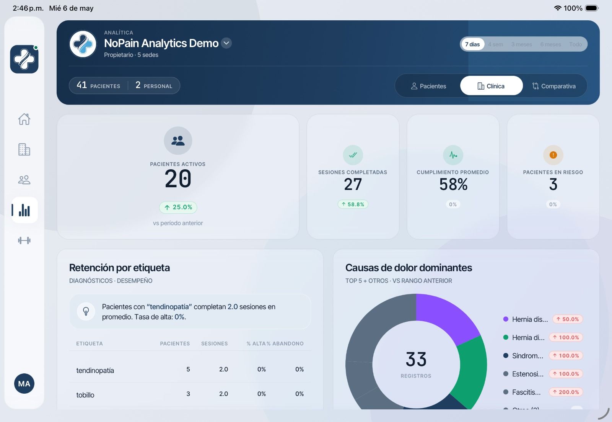This screenshot has width=612, height=422.
Task: Select the 4 sem range
Action: [x=495, y=44]
